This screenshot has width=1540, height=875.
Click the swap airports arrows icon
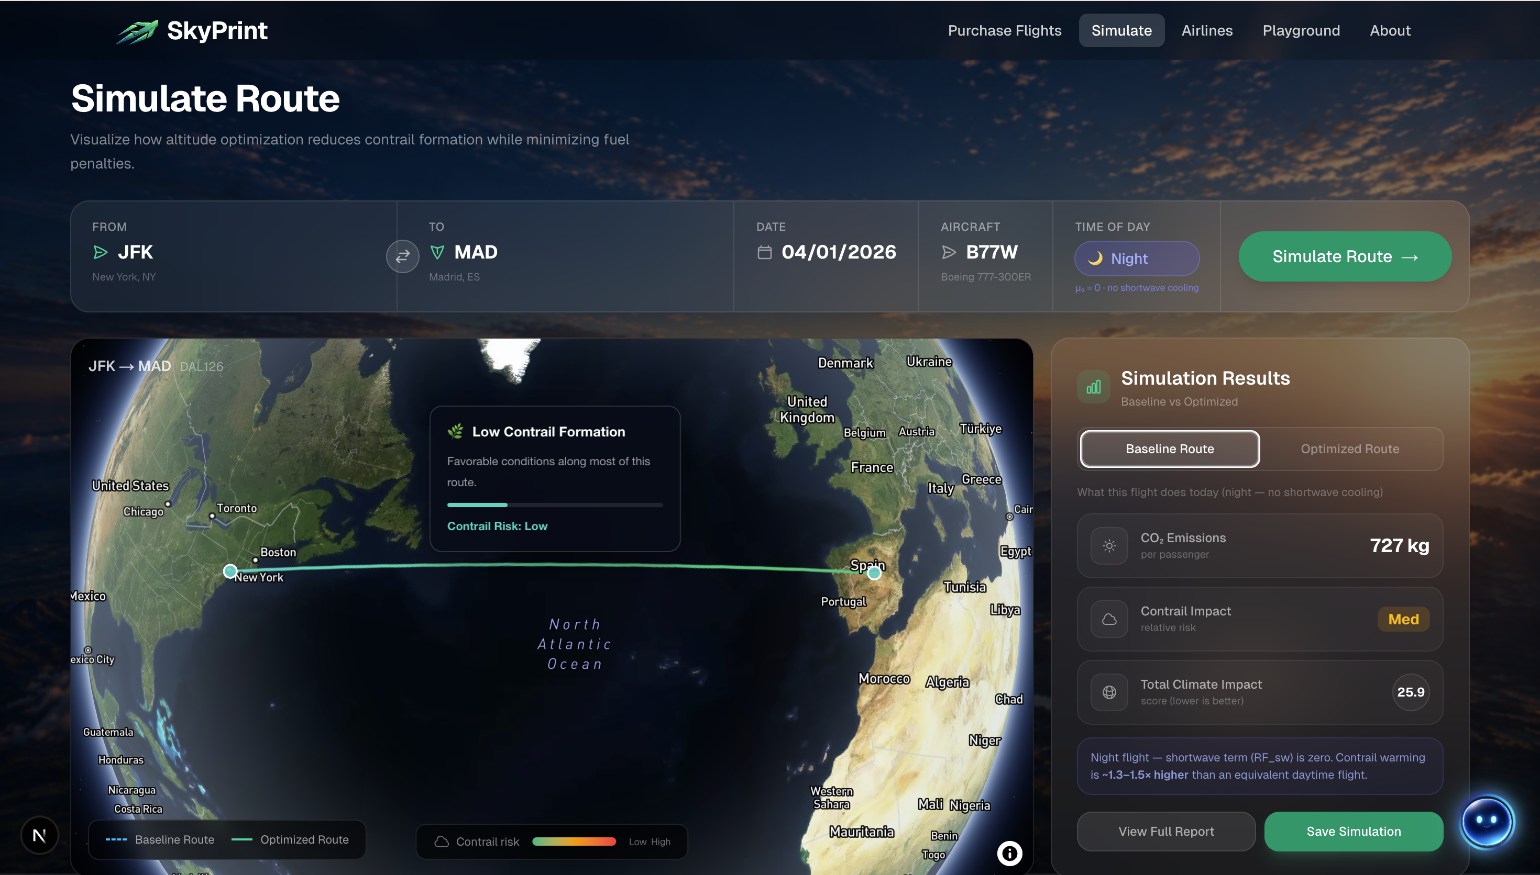coord(402,256)
